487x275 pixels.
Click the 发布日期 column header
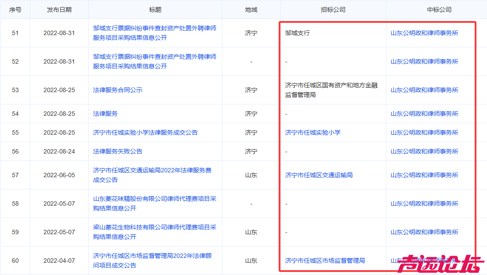pyautogui.click(x=59, y=10)
